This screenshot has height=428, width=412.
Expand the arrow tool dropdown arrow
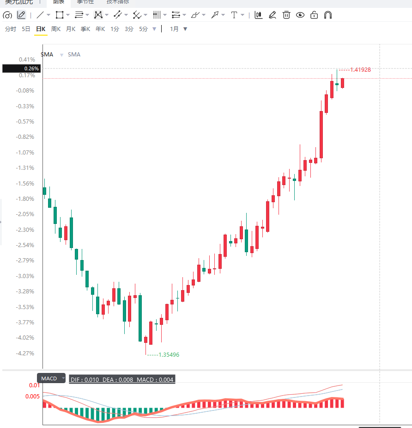(223, 15)
